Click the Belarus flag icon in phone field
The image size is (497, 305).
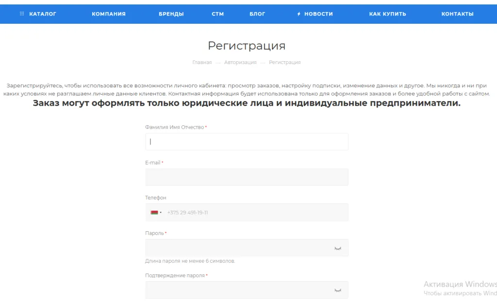coord(154,212)
